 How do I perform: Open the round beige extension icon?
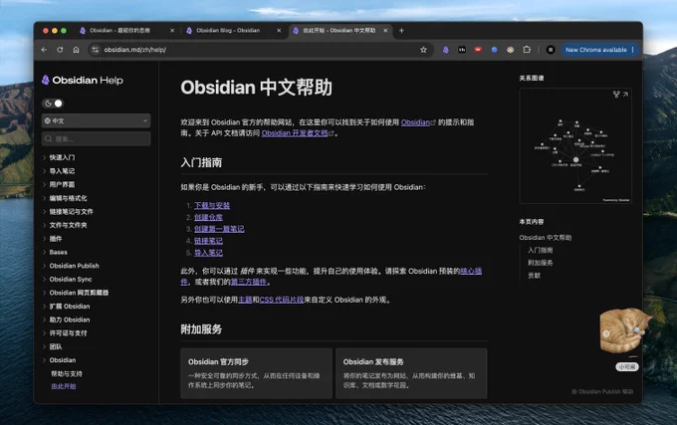click(x=511, y=50)
